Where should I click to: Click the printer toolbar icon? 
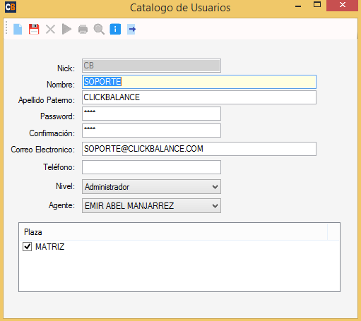pyautogui.click(x=83, y=30)
